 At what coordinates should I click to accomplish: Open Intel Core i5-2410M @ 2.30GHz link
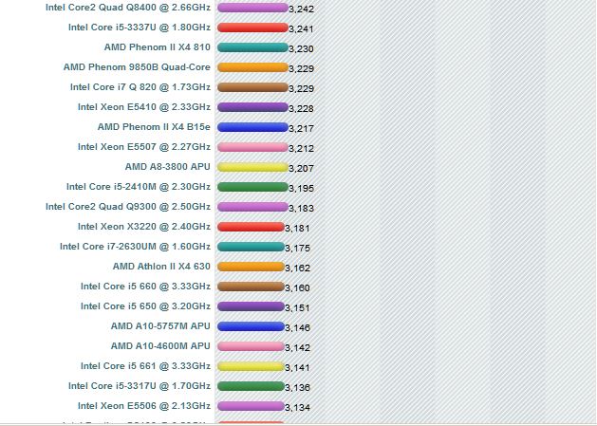tap(139, 187)
